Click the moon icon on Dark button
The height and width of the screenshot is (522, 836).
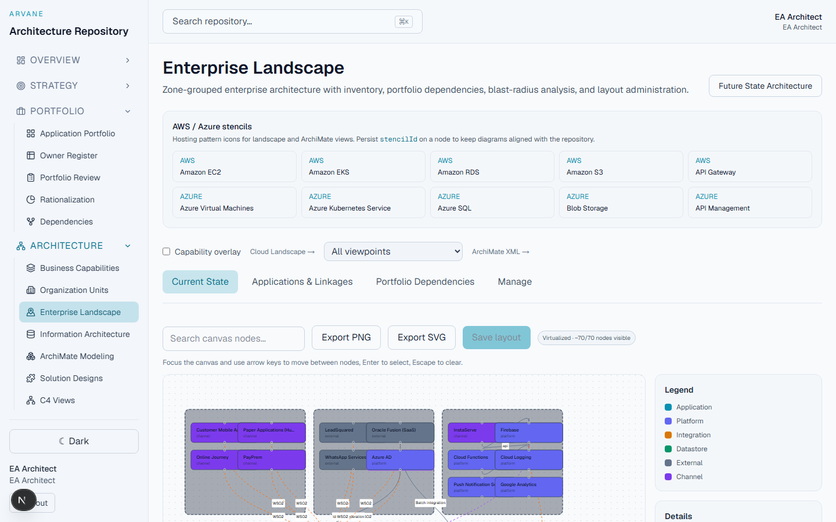point(62,441)
